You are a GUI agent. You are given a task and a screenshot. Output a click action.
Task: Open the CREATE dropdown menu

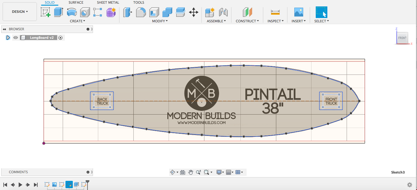(77, 21)
